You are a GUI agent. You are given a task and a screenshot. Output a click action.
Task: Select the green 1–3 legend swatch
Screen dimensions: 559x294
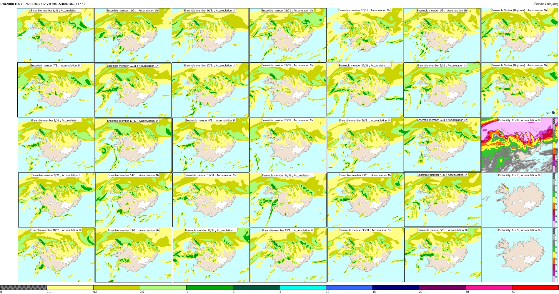click(209, 288)
